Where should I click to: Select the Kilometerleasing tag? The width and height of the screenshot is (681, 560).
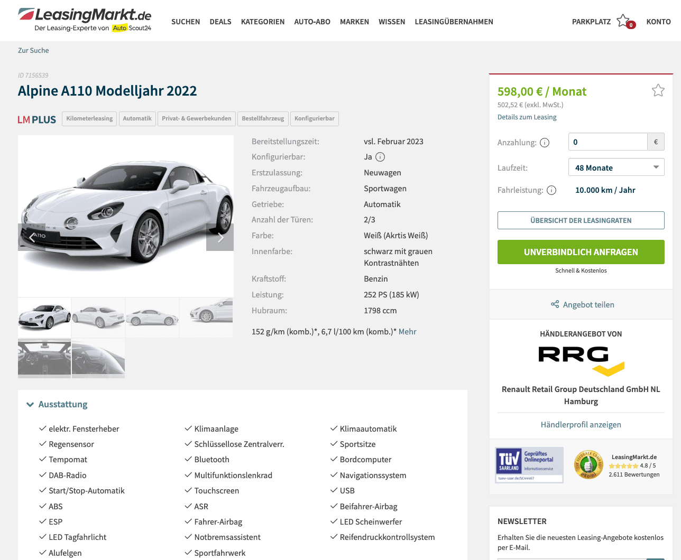tap(89, 118)
